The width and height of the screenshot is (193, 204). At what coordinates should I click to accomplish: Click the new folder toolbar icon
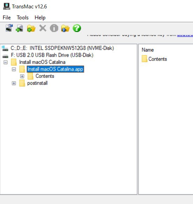[x=31, y=28]
